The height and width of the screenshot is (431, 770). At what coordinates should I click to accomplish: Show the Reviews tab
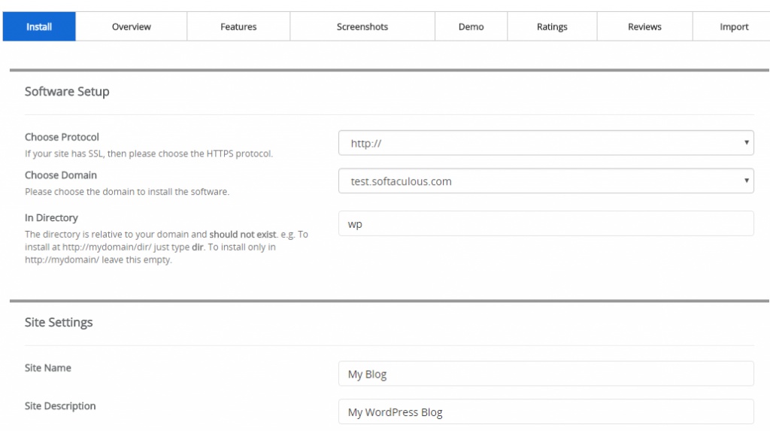coord(644,27)
